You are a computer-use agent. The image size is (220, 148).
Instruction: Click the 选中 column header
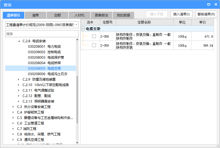90,22
